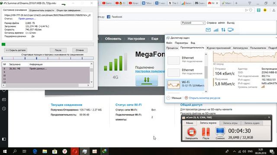Screen dimensions: 277x155
Task: Take a snapshot with oCam monitor icon
Action: tap(220, 132)
